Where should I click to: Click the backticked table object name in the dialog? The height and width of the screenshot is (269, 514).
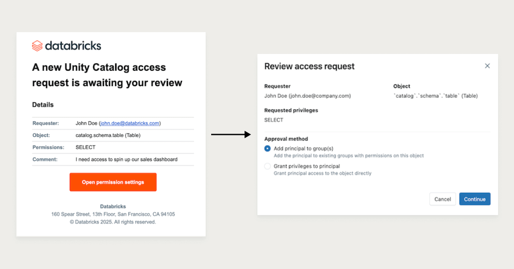point(435,96)
